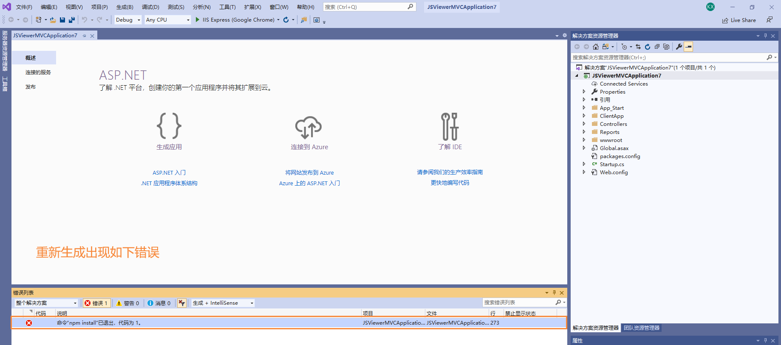This screenshot has width=781, height=345.
Task: Open the Entire Solution scope dropdown
Action: pyautogui.click(x=46, y=303)
